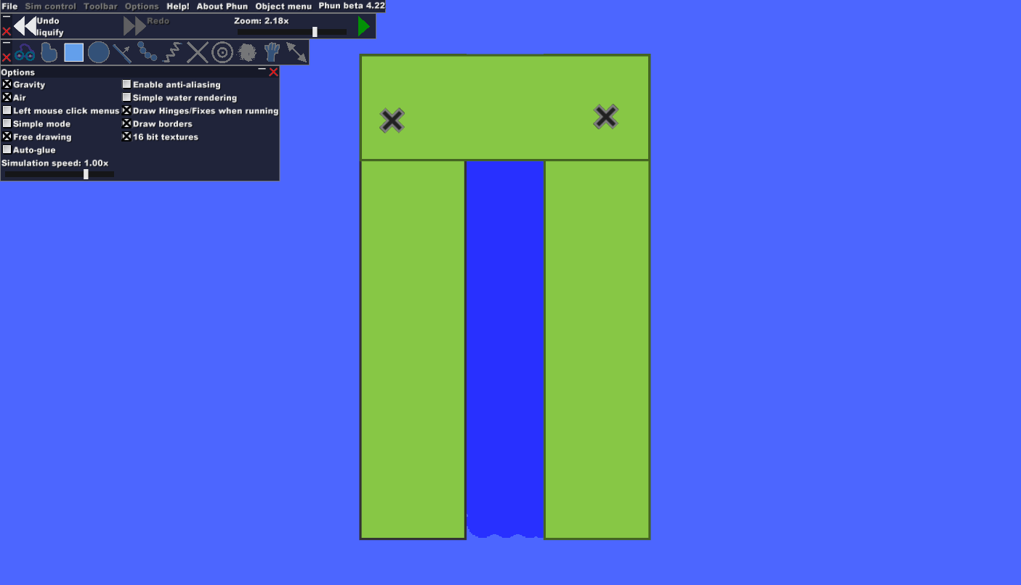1021x585 pixels.
Task: Select the chain tool
Action: point(147,52)
